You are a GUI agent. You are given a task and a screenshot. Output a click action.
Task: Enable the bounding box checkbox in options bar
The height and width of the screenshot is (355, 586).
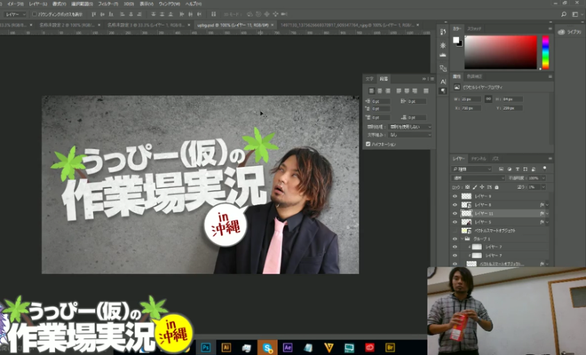click(x=35, y=15)
